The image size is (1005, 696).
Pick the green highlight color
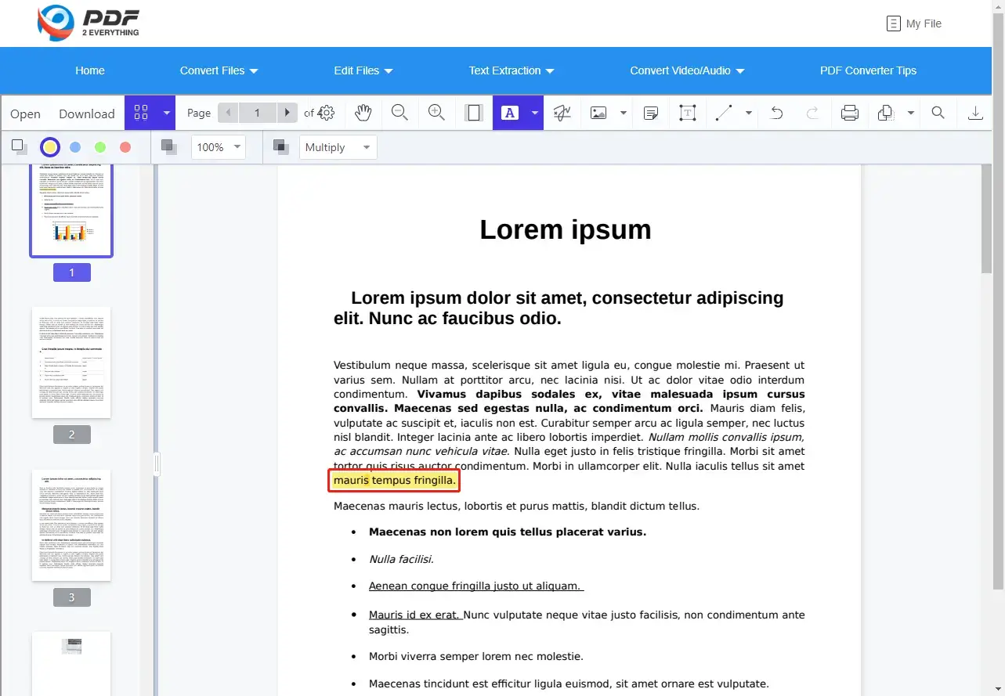pos(100,146)
